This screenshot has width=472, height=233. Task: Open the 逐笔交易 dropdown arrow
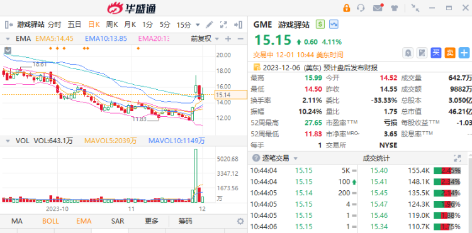[x=295, y=158]
